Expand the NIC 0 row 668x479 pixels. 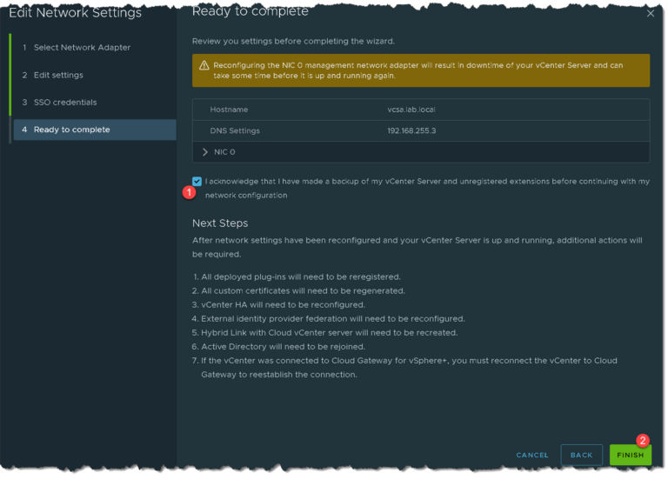[205, 152]
